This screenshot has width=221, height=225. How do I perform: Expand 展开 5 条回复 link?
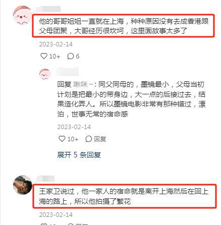click(x=79, y=155)
